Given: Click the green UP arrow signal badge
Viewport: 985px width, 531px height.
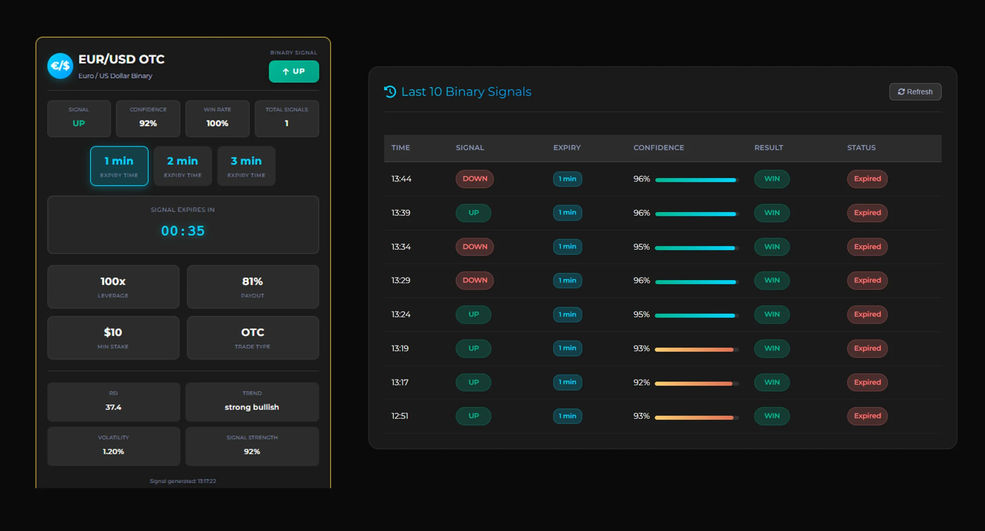Looking at the screenshot, I should tap(294, 71).
